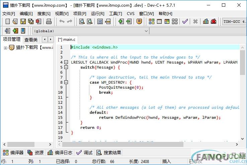This screenshot has width=247, height=165.
Task: Click the main.c editor file tab
Action: point(67,39)
